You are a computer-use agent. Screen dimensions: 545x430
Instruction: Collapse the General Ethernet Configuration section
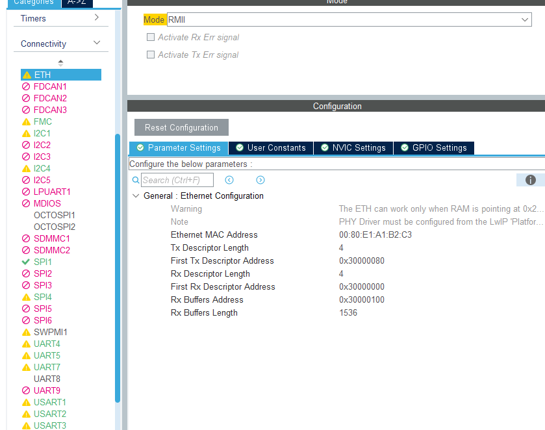click(x=136, y=195)
